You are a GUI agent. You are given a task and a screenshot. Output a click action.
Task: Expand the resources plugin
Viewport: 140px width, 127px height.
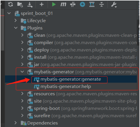tap(22, 94)
